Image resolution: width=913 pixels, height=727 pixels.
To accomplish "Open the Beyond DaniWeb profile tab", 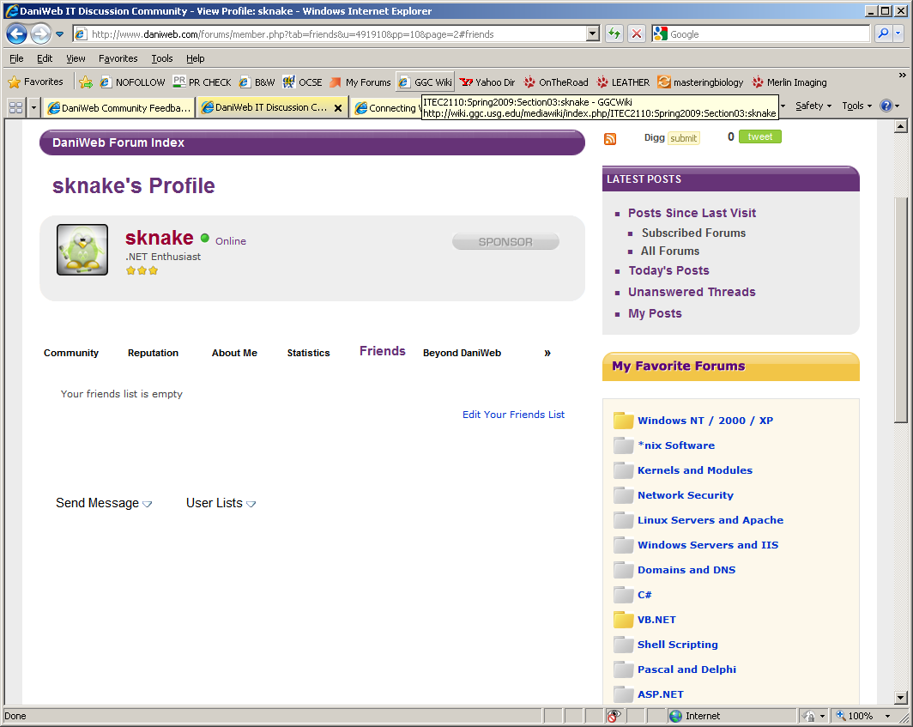I will 462,353.
